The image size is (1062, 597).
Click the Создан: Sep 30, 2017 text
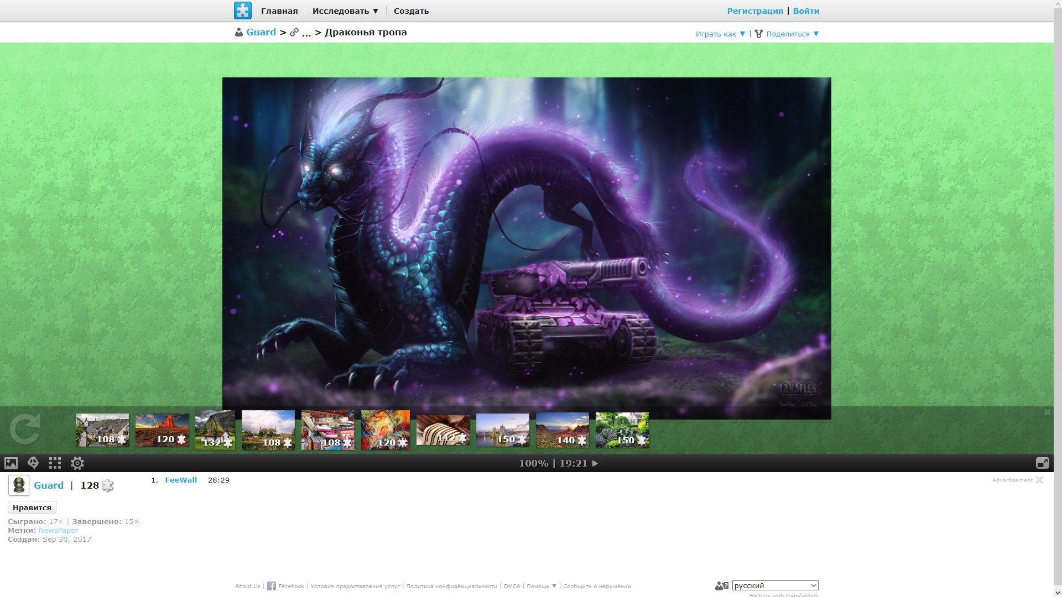tap(49, 540)
